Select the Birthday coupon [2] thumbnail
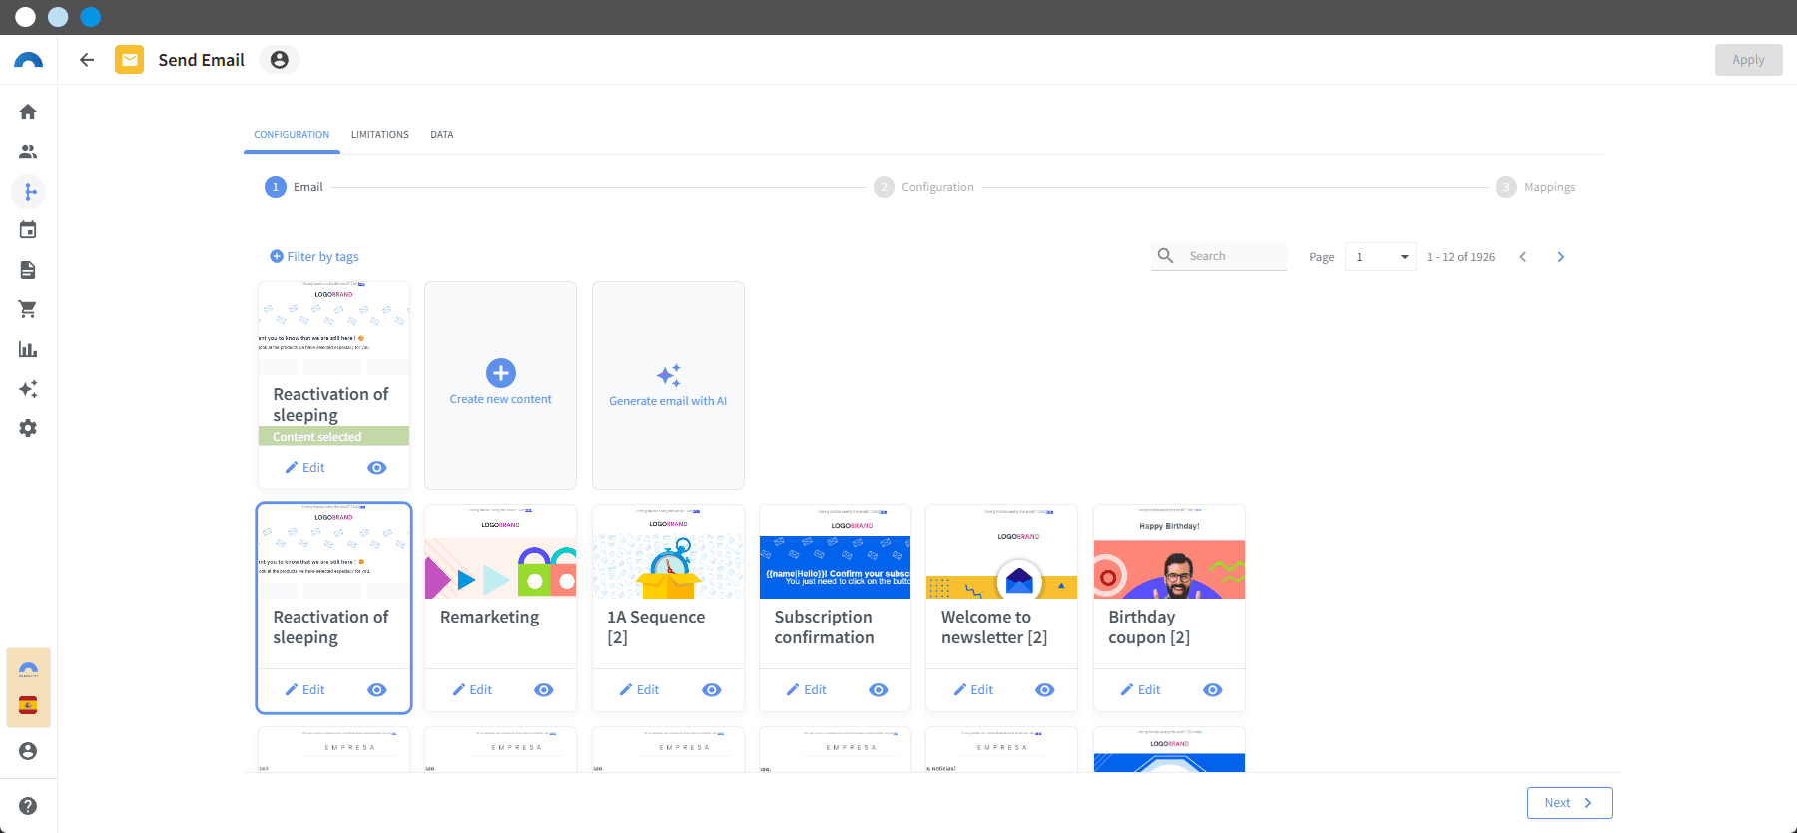The image size is (1797, 833). tap(1169, 552)
